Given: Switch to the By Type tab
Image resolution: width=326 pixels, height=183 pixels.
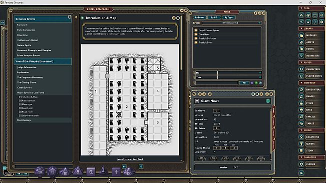Looking at the screenshot, I should coord(228,17).
